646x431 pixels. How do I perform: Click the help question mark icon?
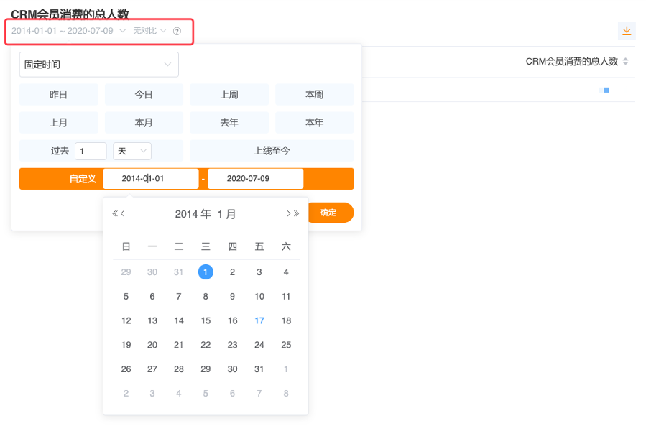pyautogui.click(x=177, y=31)
